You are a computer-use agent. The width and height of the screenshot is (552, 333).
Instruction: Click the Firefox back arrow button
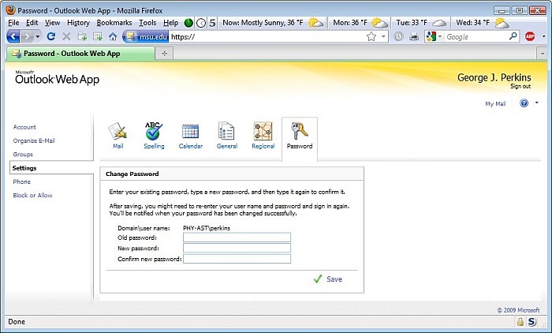[x=13, y=36]
